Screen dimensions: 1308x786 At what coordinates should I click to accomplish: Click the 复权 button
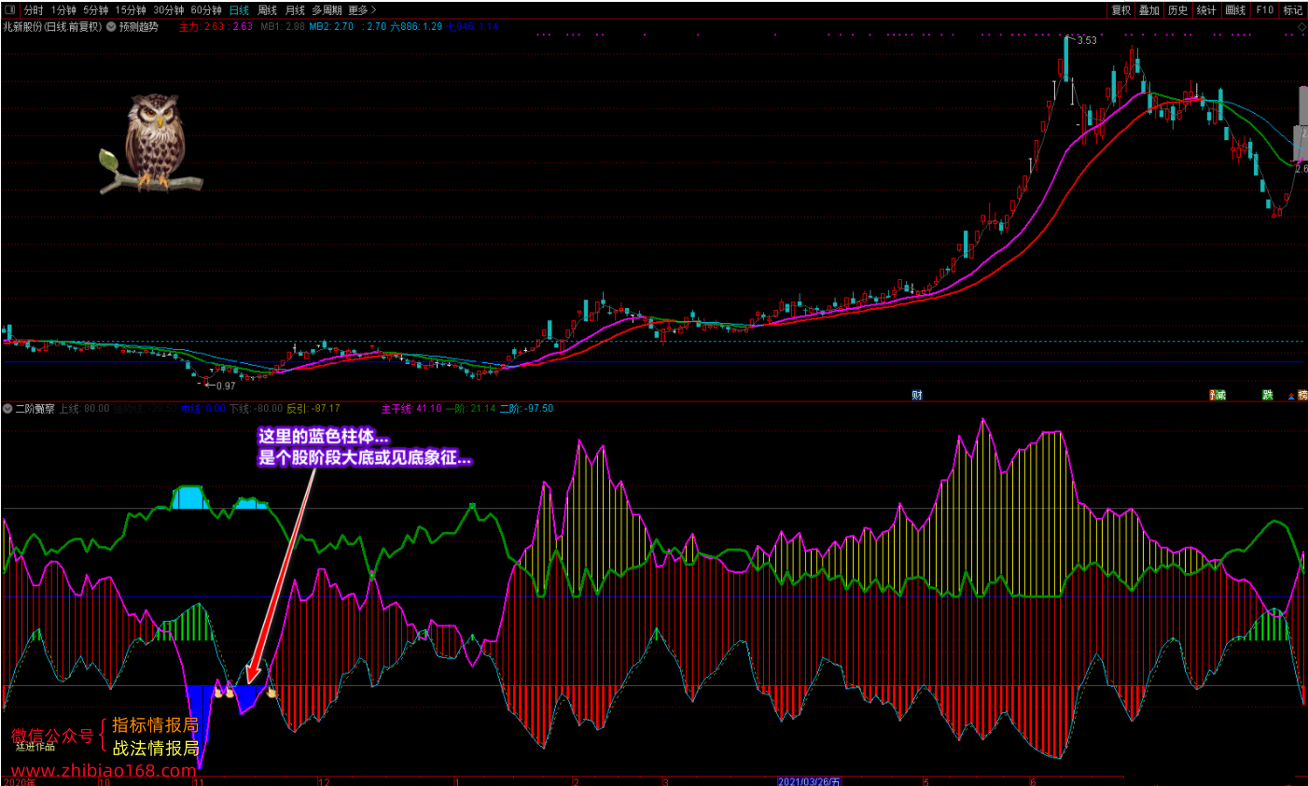[1120, 10]
